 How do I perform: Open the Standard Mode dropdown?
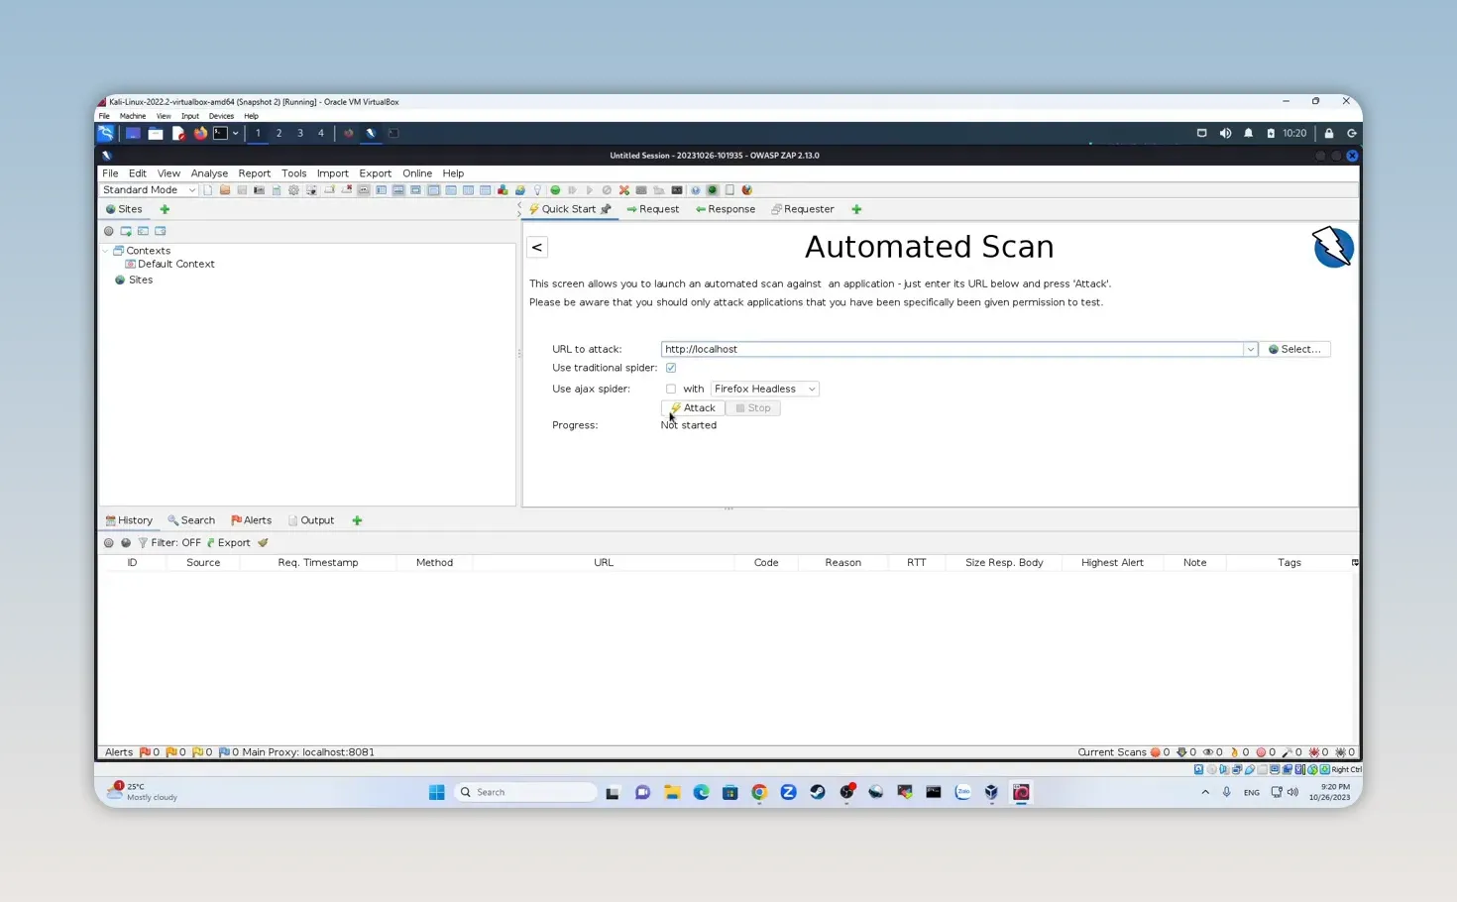(x=149, y=190)
